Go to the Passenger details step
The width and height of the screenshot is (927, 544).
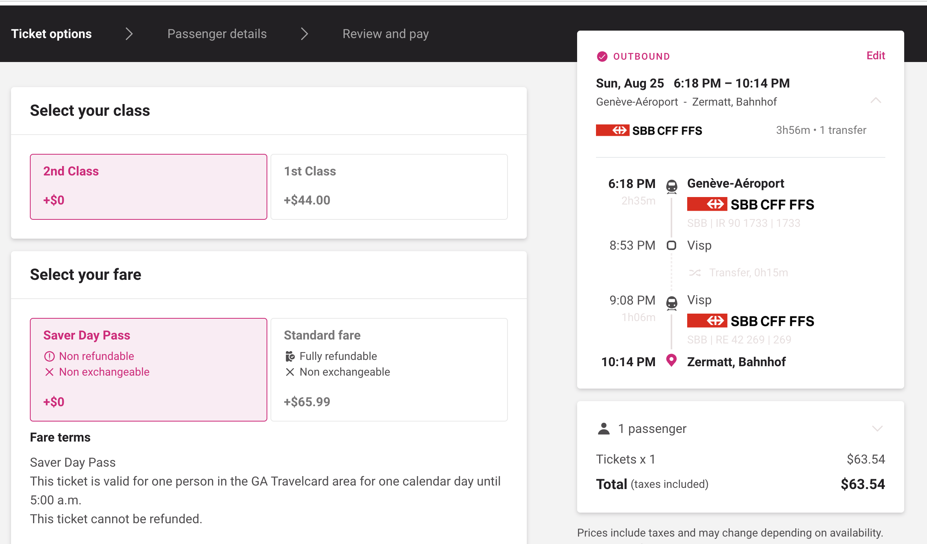coord(217,34)
